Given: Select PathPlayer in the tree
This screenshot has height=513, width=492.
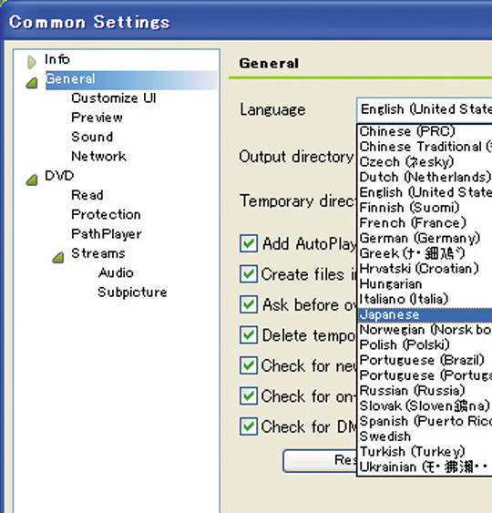Looking at the screenshot, I should [107, 234].
